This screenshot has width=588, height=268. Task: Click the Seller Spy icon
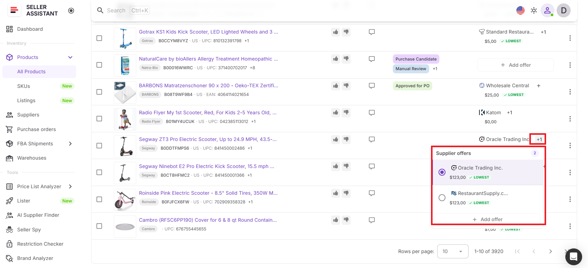10,229
